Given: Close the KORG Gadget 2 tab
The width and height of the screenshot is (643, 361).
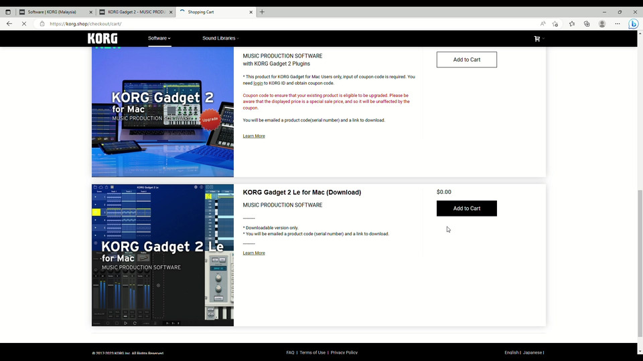Looking at the screenshot, I should [x=171, y=12].
